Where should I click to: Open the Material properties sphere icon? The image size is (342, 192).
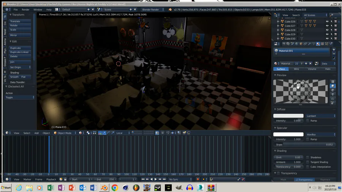pyautogui.click(x=318, y=44)
